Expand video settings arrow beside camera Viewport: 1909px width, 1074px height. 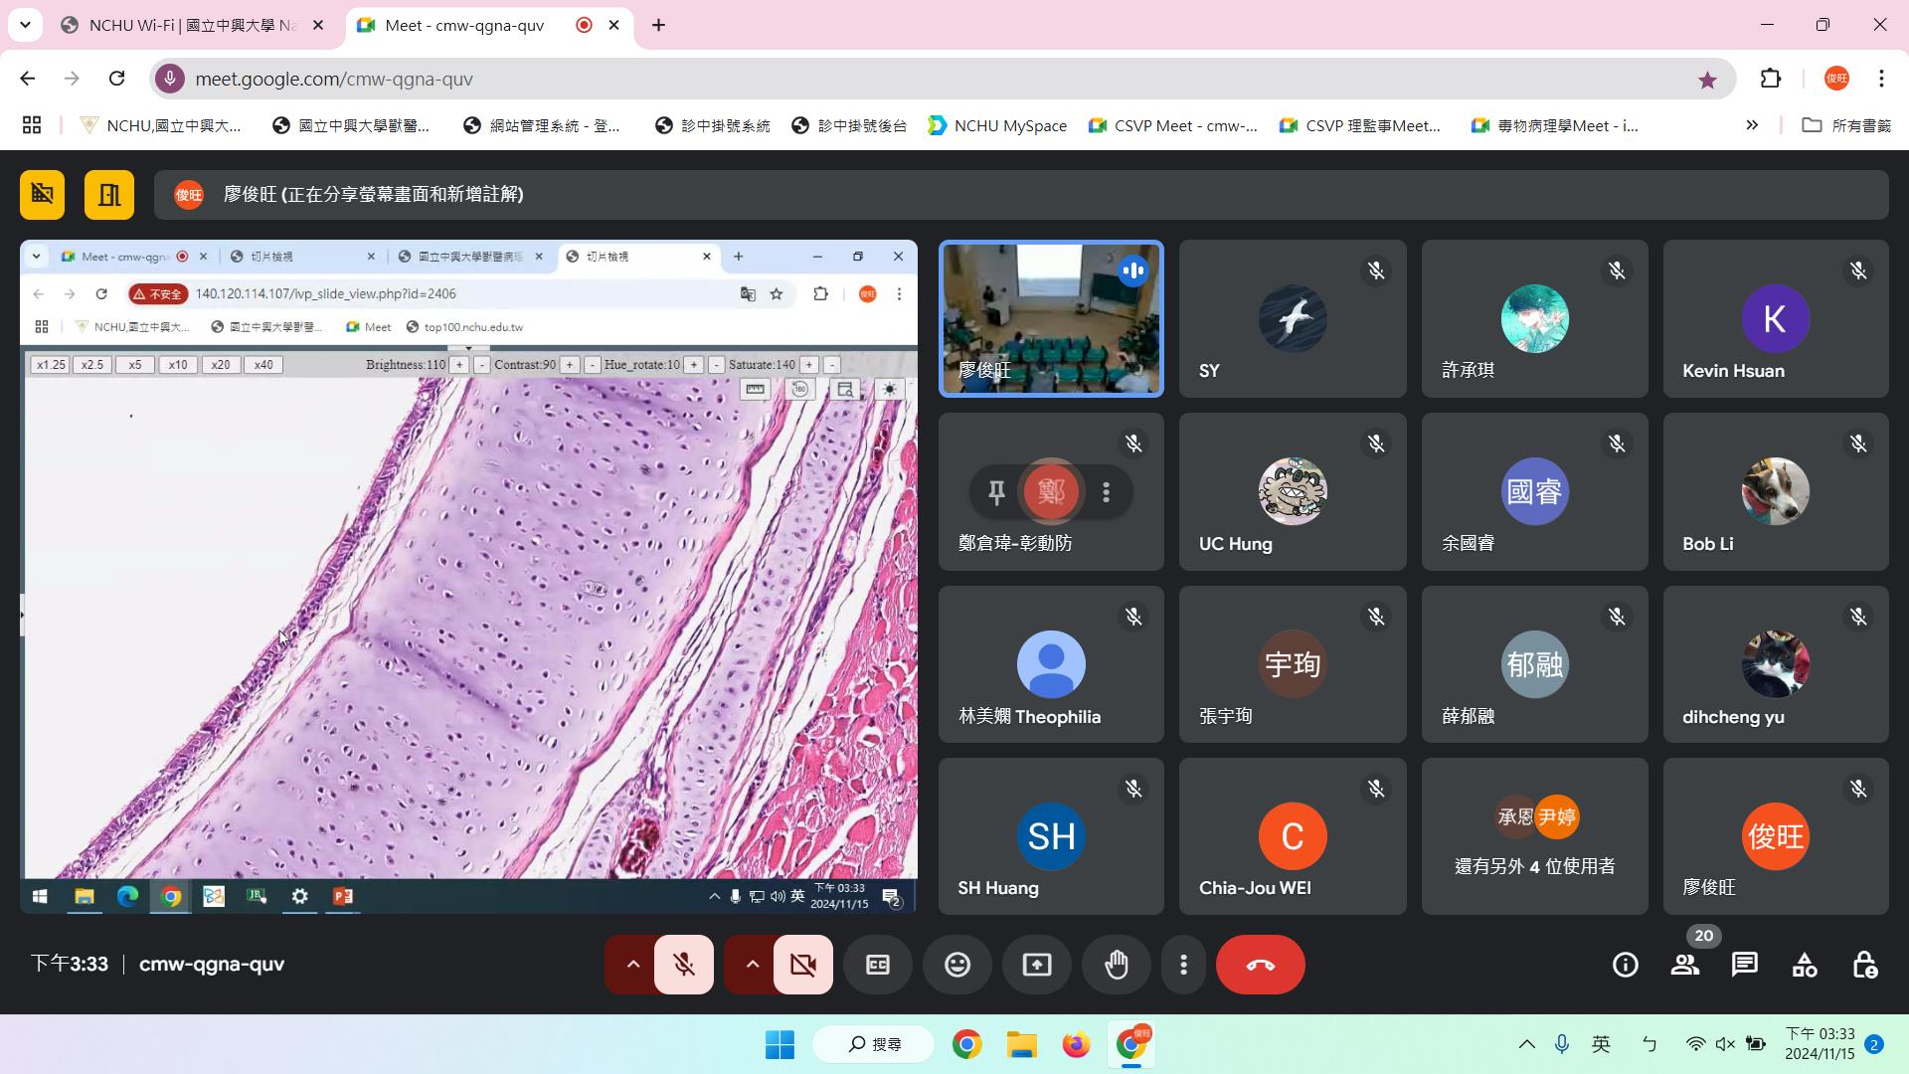click(x=752, y=965)
